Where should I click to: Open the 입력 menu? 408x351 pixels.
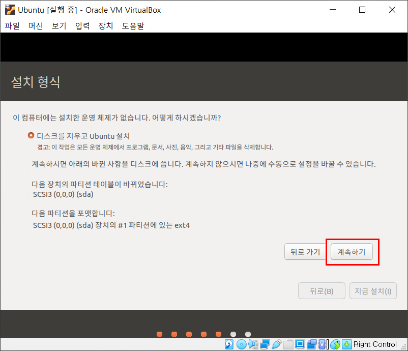coord(82,26)
